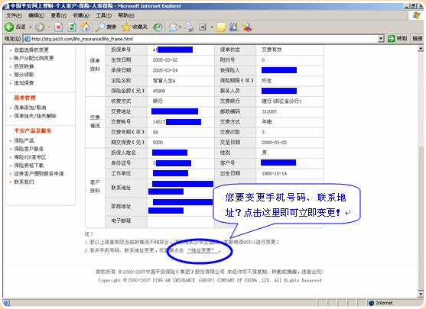This screenshot has height=309, width=426.
Task: Click the Print icon
Action: pyautogui.click(x=190, y=27)
